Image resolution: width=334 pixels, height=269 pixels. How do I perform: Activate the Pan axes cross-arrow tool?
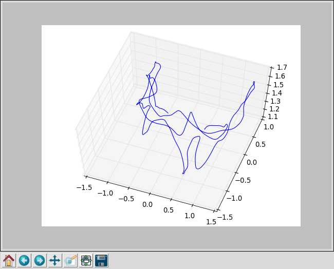[55, 260]
